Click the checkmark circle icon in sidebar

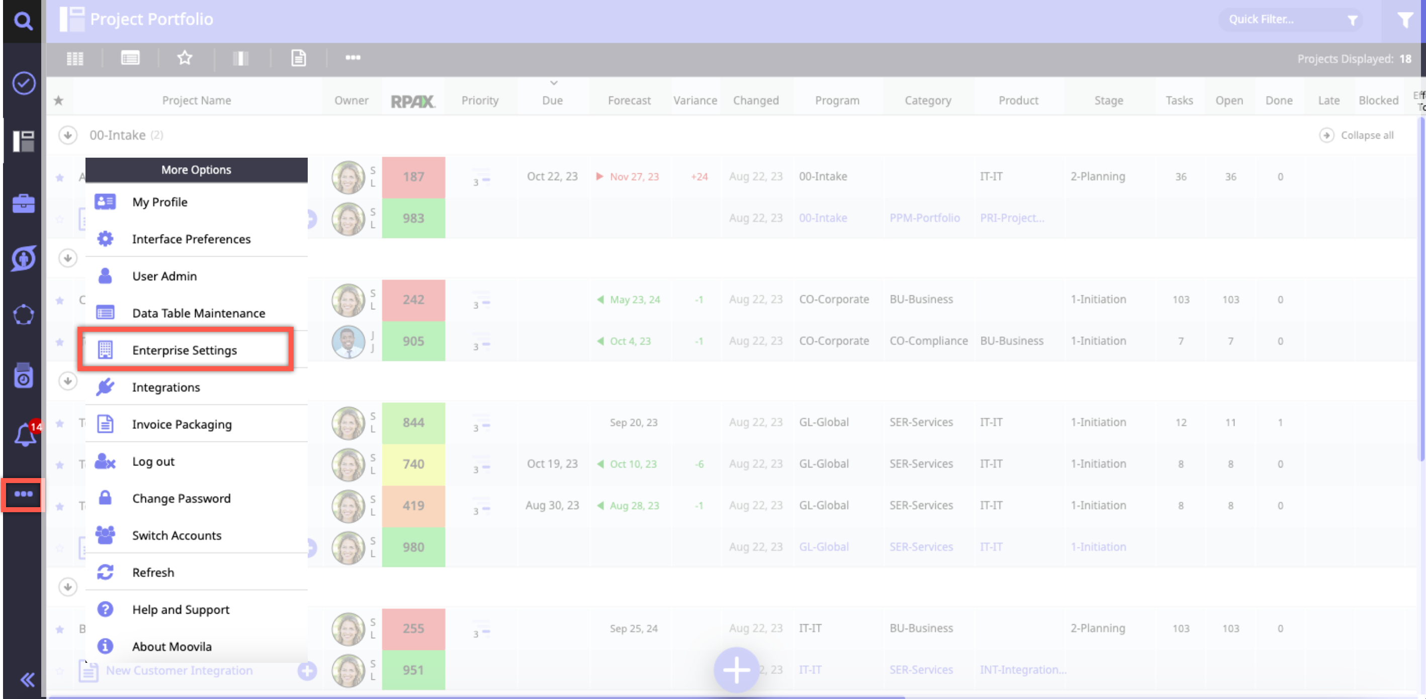[x=24, y=83]
